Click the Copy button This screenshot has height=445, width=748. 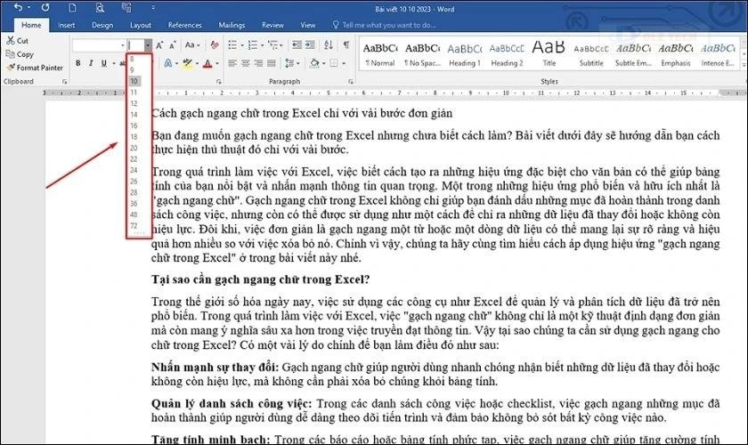(x=20, y=54)
